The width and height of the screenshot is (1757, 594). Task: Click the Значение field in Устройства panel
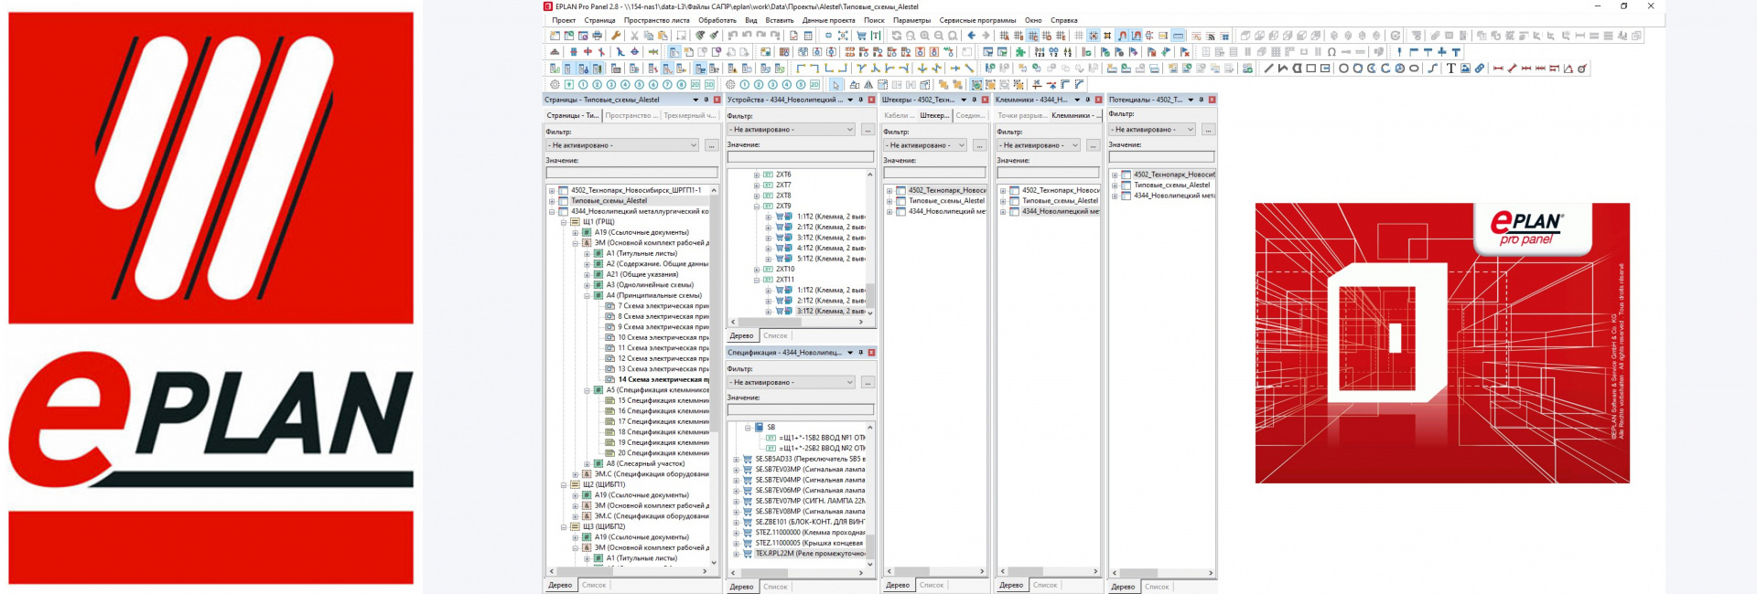pos(801,156)
